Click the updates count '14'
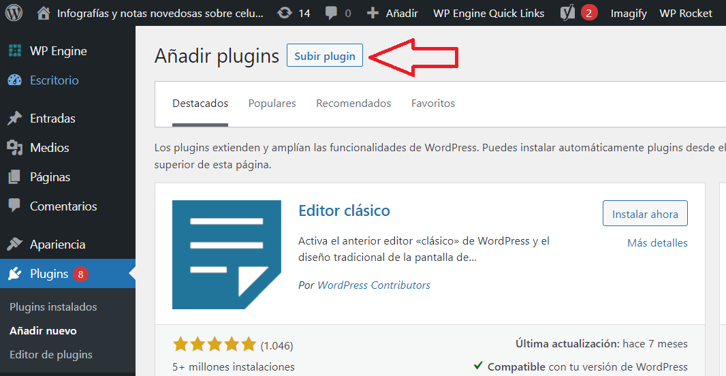 coord(304,14)
